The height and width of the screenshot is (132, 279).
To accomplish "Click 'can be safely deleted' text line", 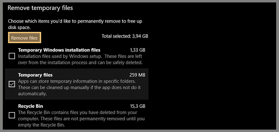I will click(x=80, y=63).
